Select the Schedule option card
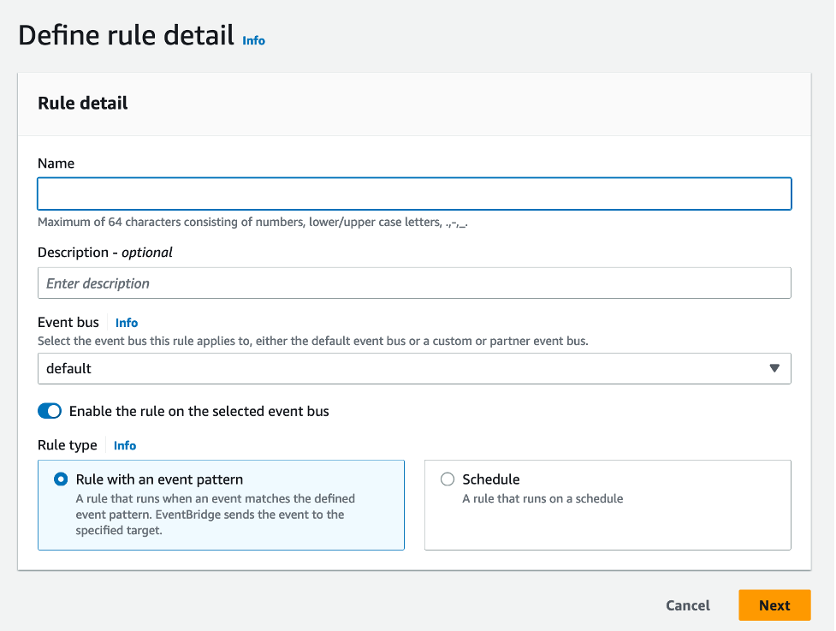The image size is (836, 631). click(607, 503)
